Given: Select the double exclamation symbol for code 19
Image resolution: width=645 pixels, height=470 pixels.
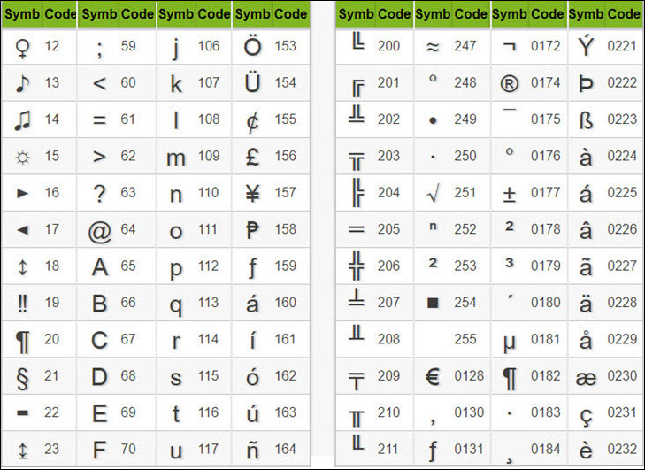Looking at the screenshot, I should point(22,304).
